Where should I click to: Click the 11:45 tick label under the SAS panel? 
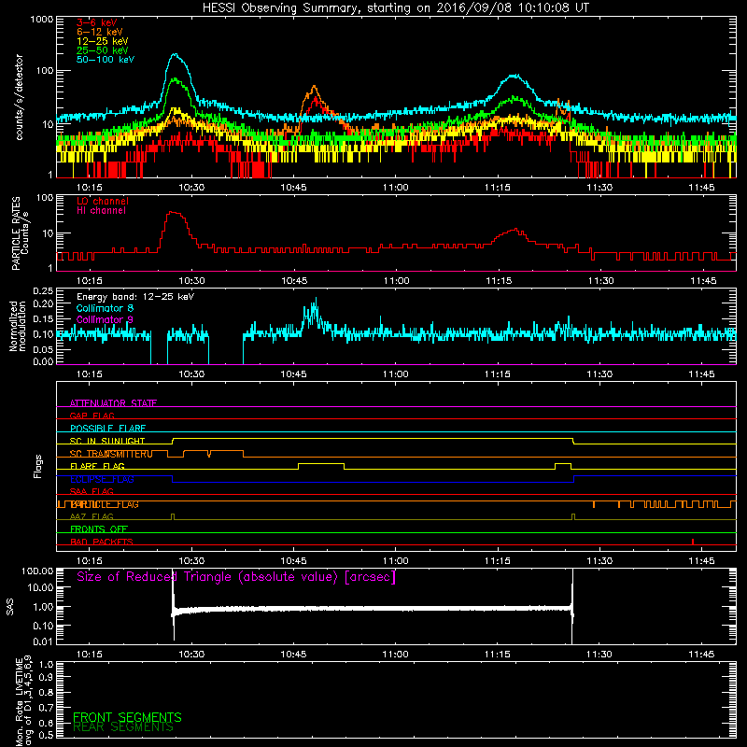701,655
